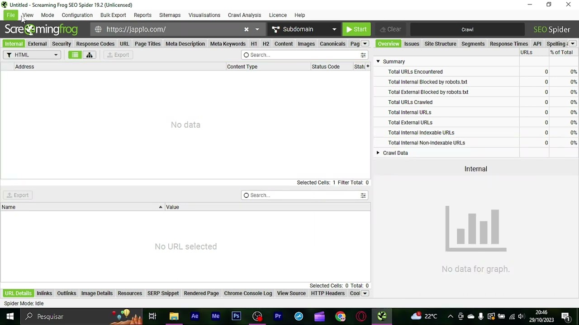Switch to the Response Codes tab
579x325 pixels.
(95, 44)
